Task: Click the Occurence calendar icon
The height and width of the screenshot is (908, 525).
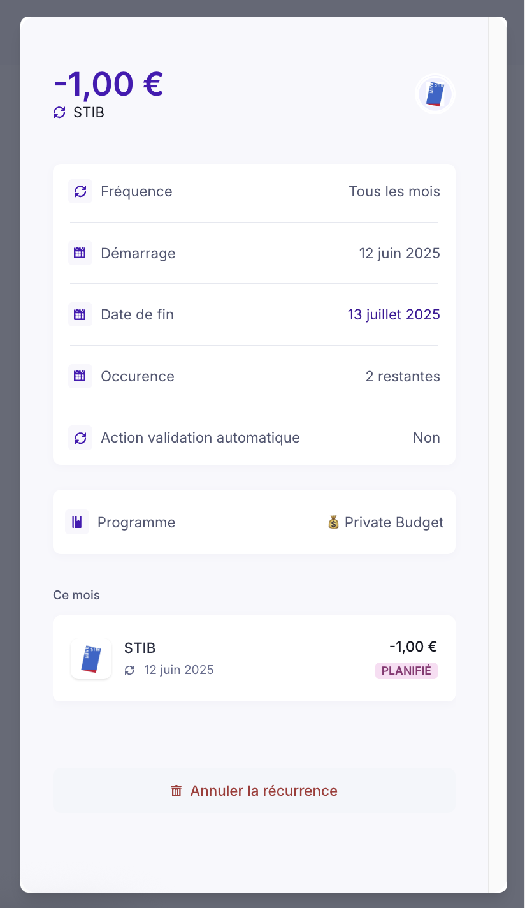Action: (80, 376)
